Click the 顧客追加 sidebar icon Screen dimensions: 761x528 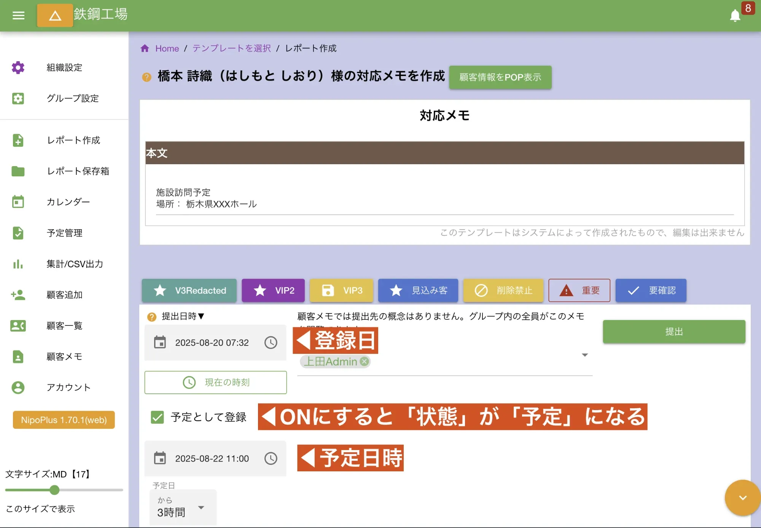(x=18, y=295)
